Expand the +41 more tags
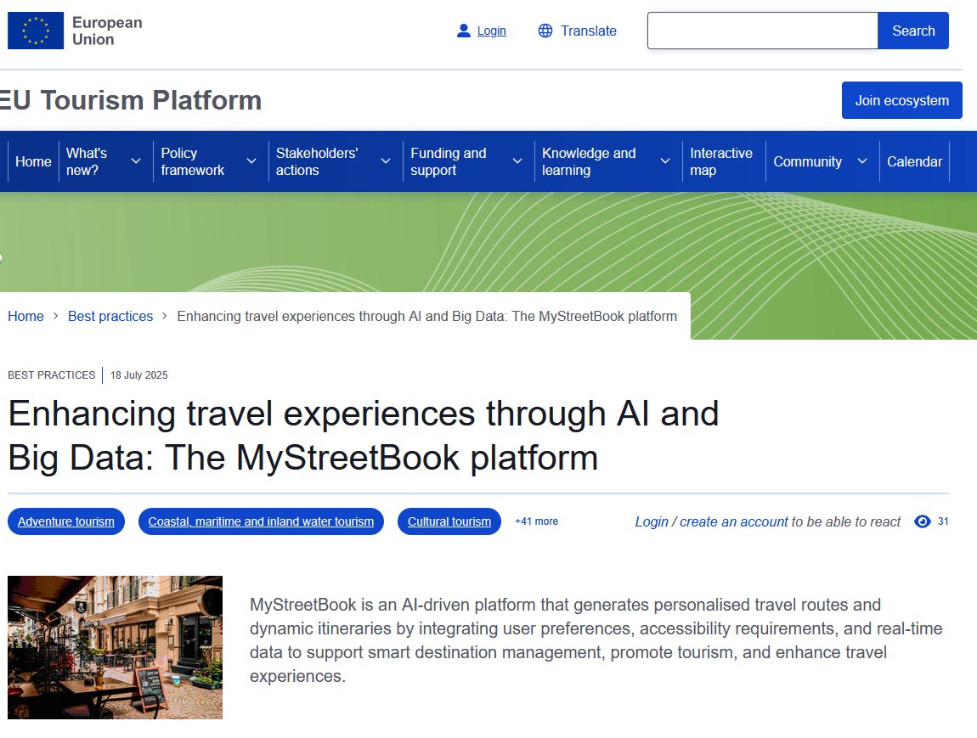This screenshot has width=977, height=738. [536, 521]
